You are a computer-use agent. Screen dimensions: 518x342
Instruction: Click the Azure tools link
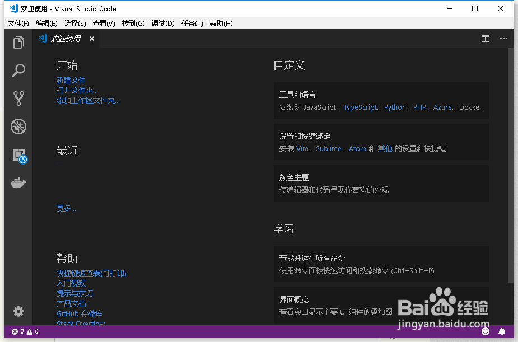[x=442, y=107]
